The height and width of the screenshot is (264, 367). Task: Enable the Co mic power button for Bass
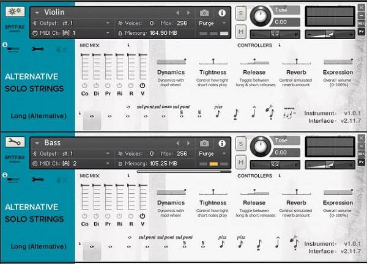tap(84, 216)
